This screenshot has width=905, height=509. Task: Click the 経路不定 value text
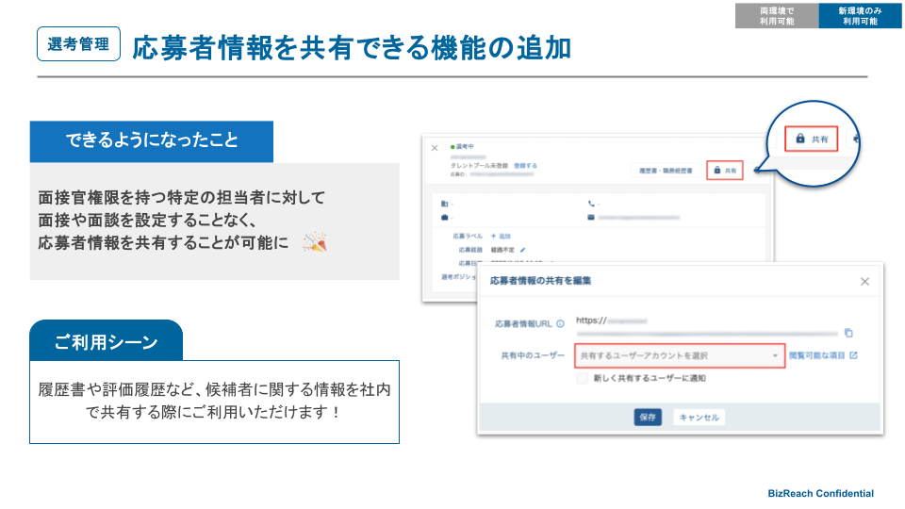(x=502, y=250)
